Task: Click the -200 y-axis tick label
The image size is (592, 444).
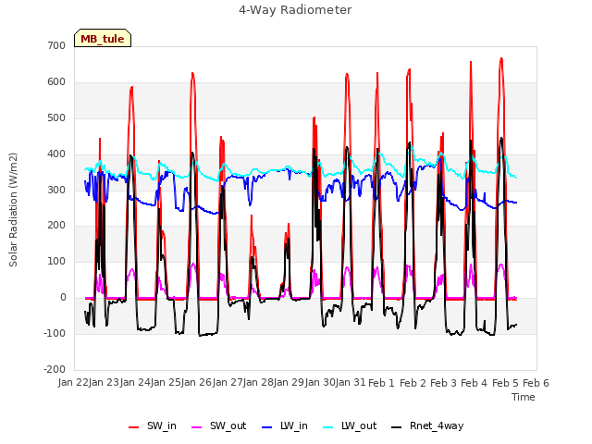Action: pyautogui.click(x=55, y=369)
